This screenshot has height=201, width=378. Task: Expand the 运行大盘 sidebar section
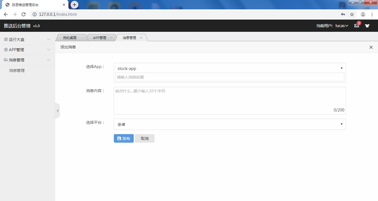[x=27, y=40]
